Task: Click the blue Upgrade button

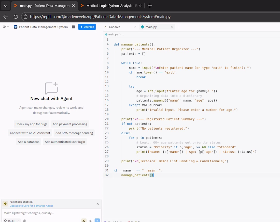Action: coord(87,27)
